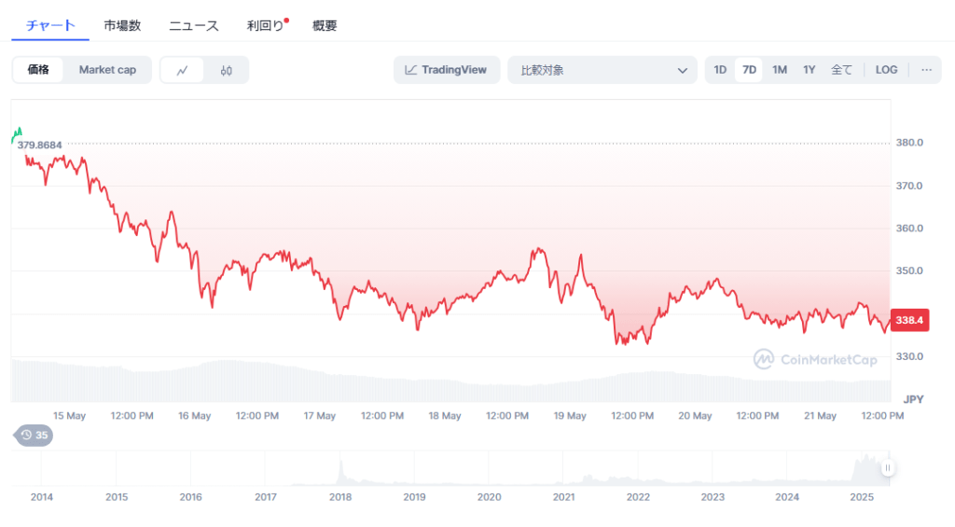Switch to line chart view icon
955x527 pixels.
[x=183, y=70]
